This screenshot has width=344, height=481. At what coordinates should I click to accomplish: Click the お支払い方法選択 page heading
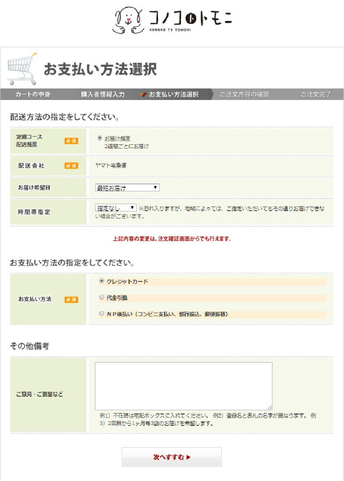pos(100,69)
